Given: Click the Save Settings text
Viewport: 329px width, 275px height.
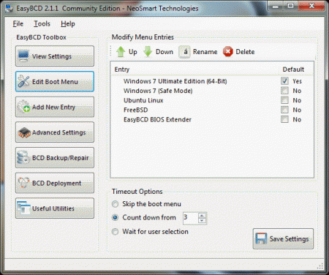Looking at the screenshot, I should pos(289,239).
